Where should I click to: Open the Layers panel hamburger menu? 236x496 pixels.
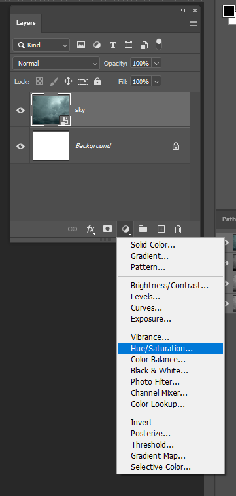coord(194,23)
